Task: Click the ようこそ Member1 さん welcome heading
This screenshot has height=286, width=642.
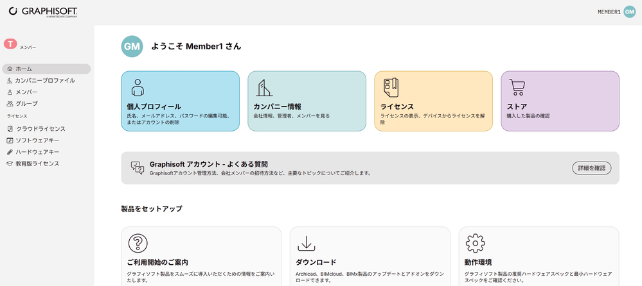Action: [x=196, y=47]
